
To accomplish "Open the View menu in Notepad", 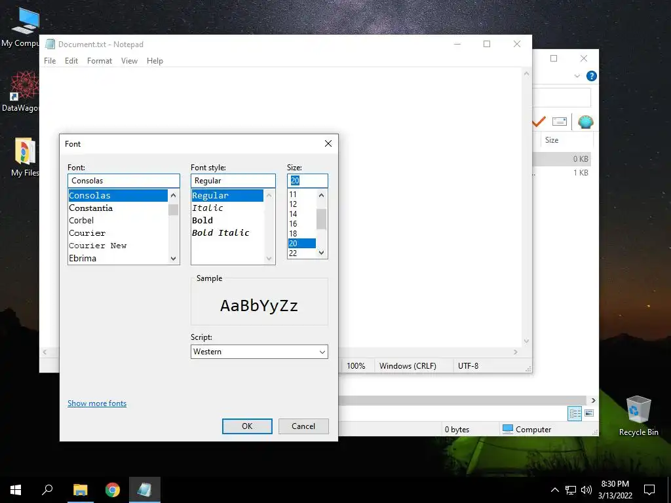I will point(129,61).
